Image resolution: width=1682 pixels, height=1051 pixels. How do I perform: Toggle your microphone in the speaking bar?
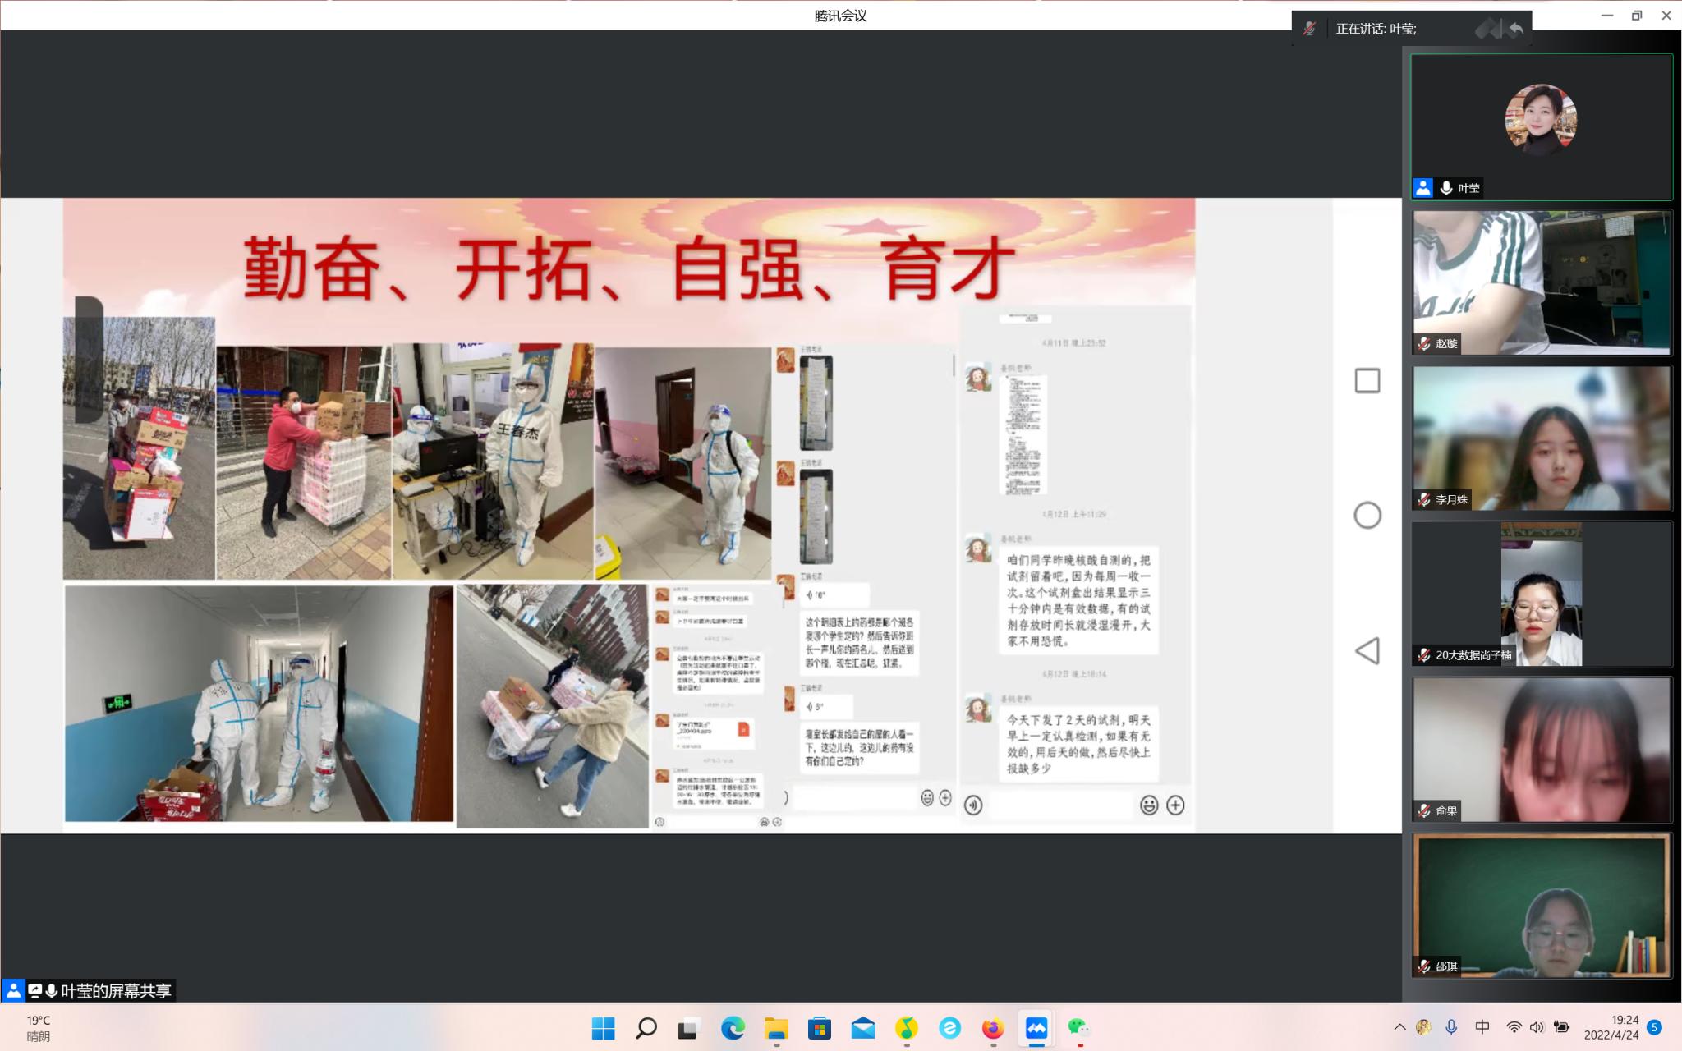(1309, 29)
